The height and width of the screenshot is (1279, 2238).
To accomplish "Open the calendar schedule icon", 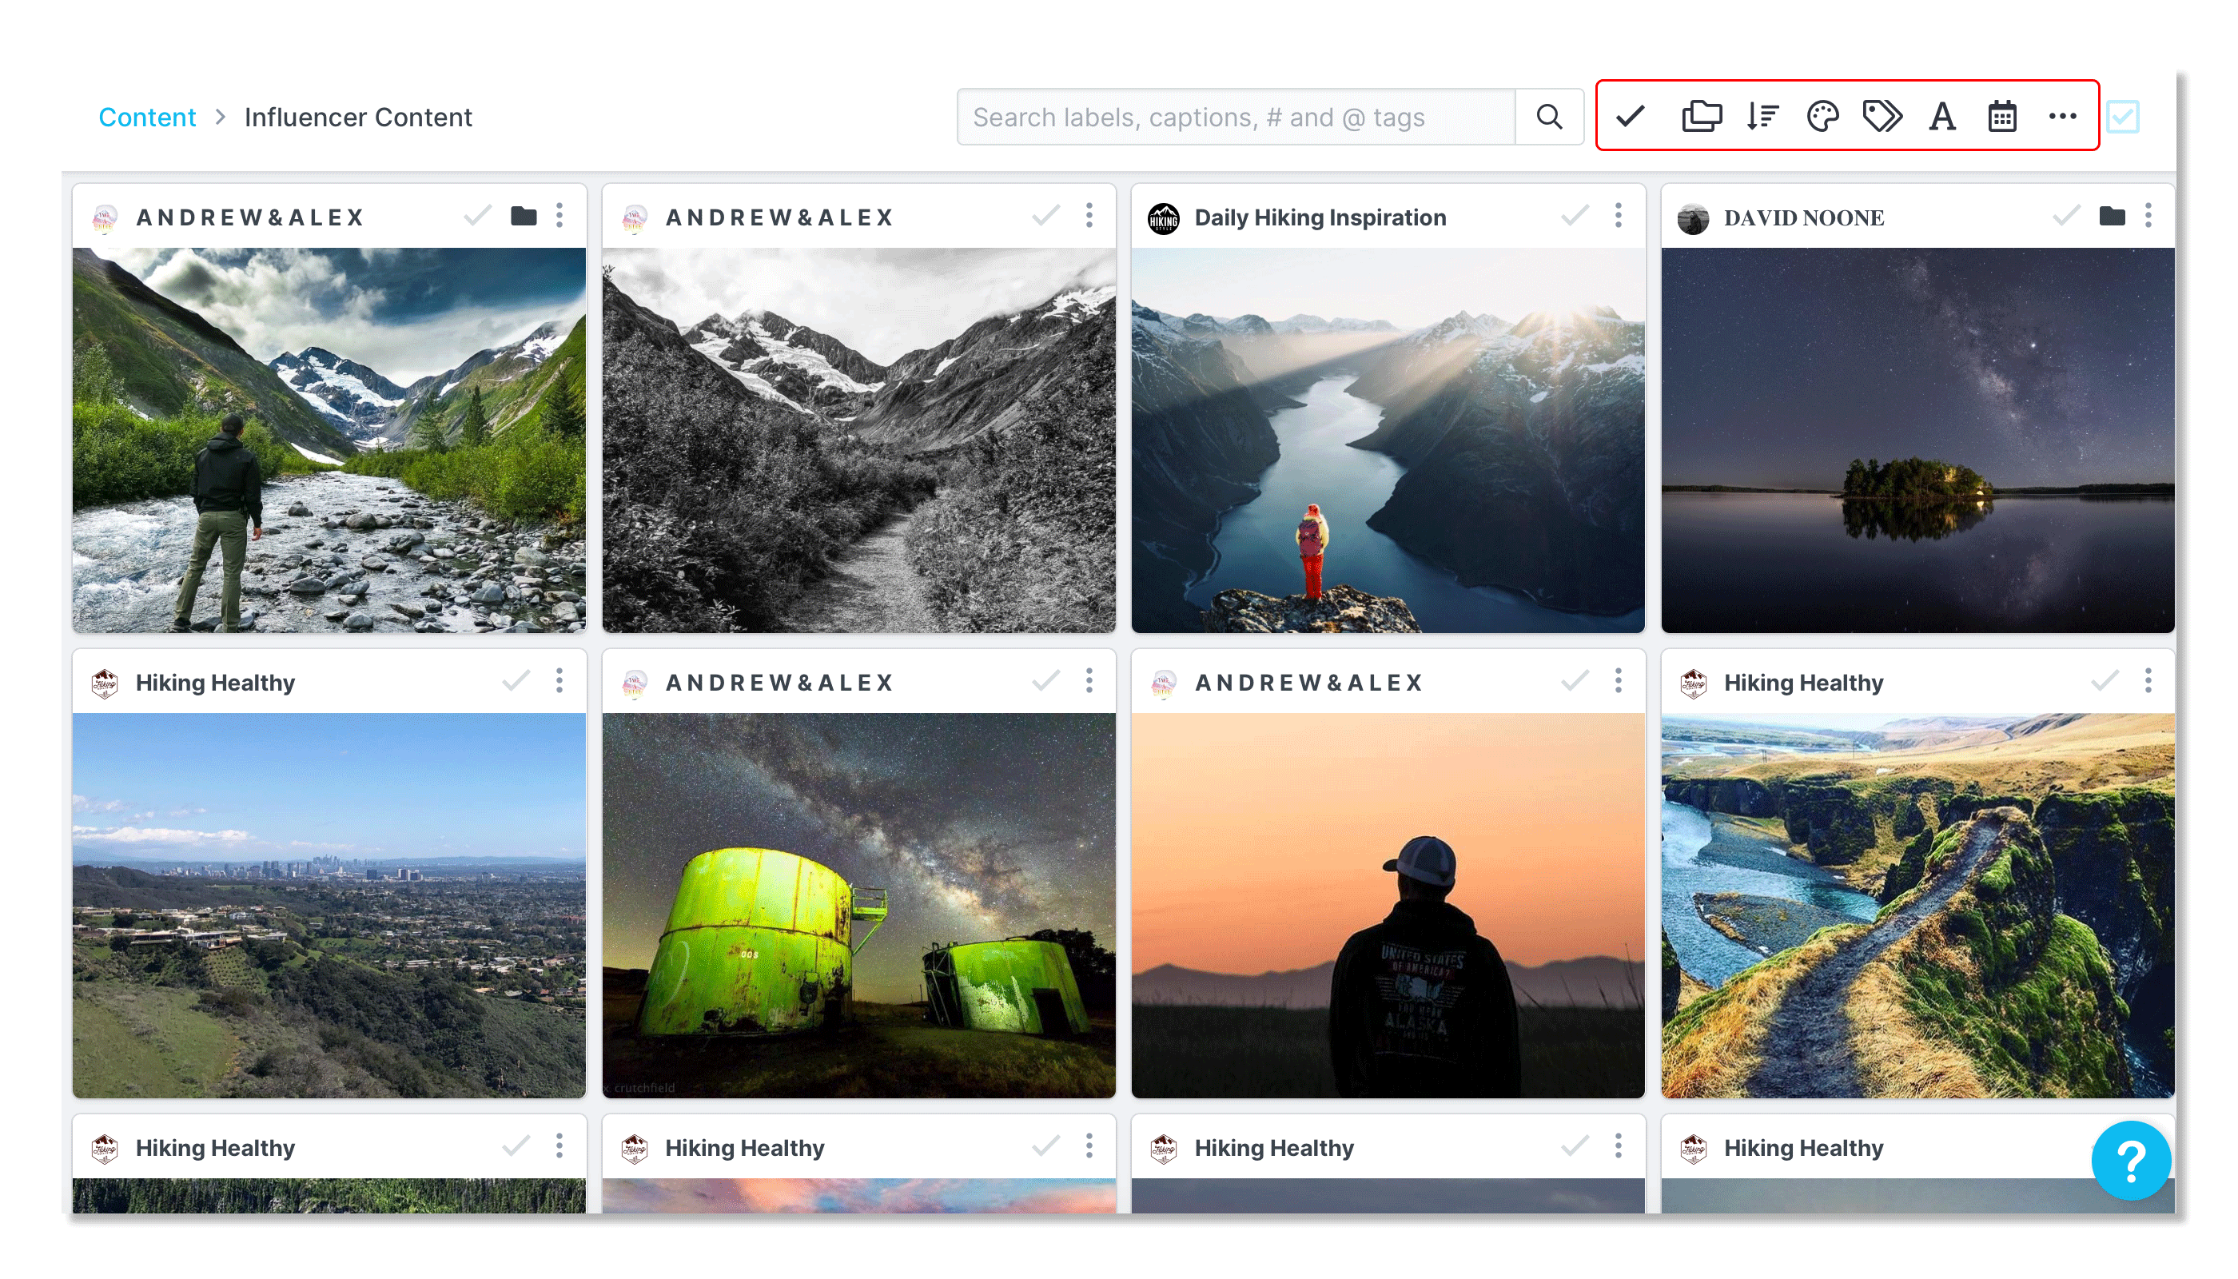I will pyautogui.click(x=2001, y=116).
